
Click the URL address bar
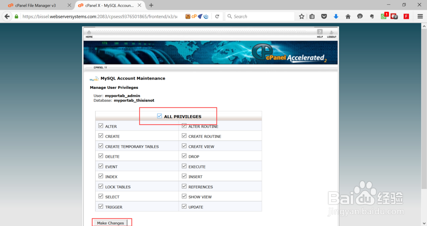[x=99, y=17]
